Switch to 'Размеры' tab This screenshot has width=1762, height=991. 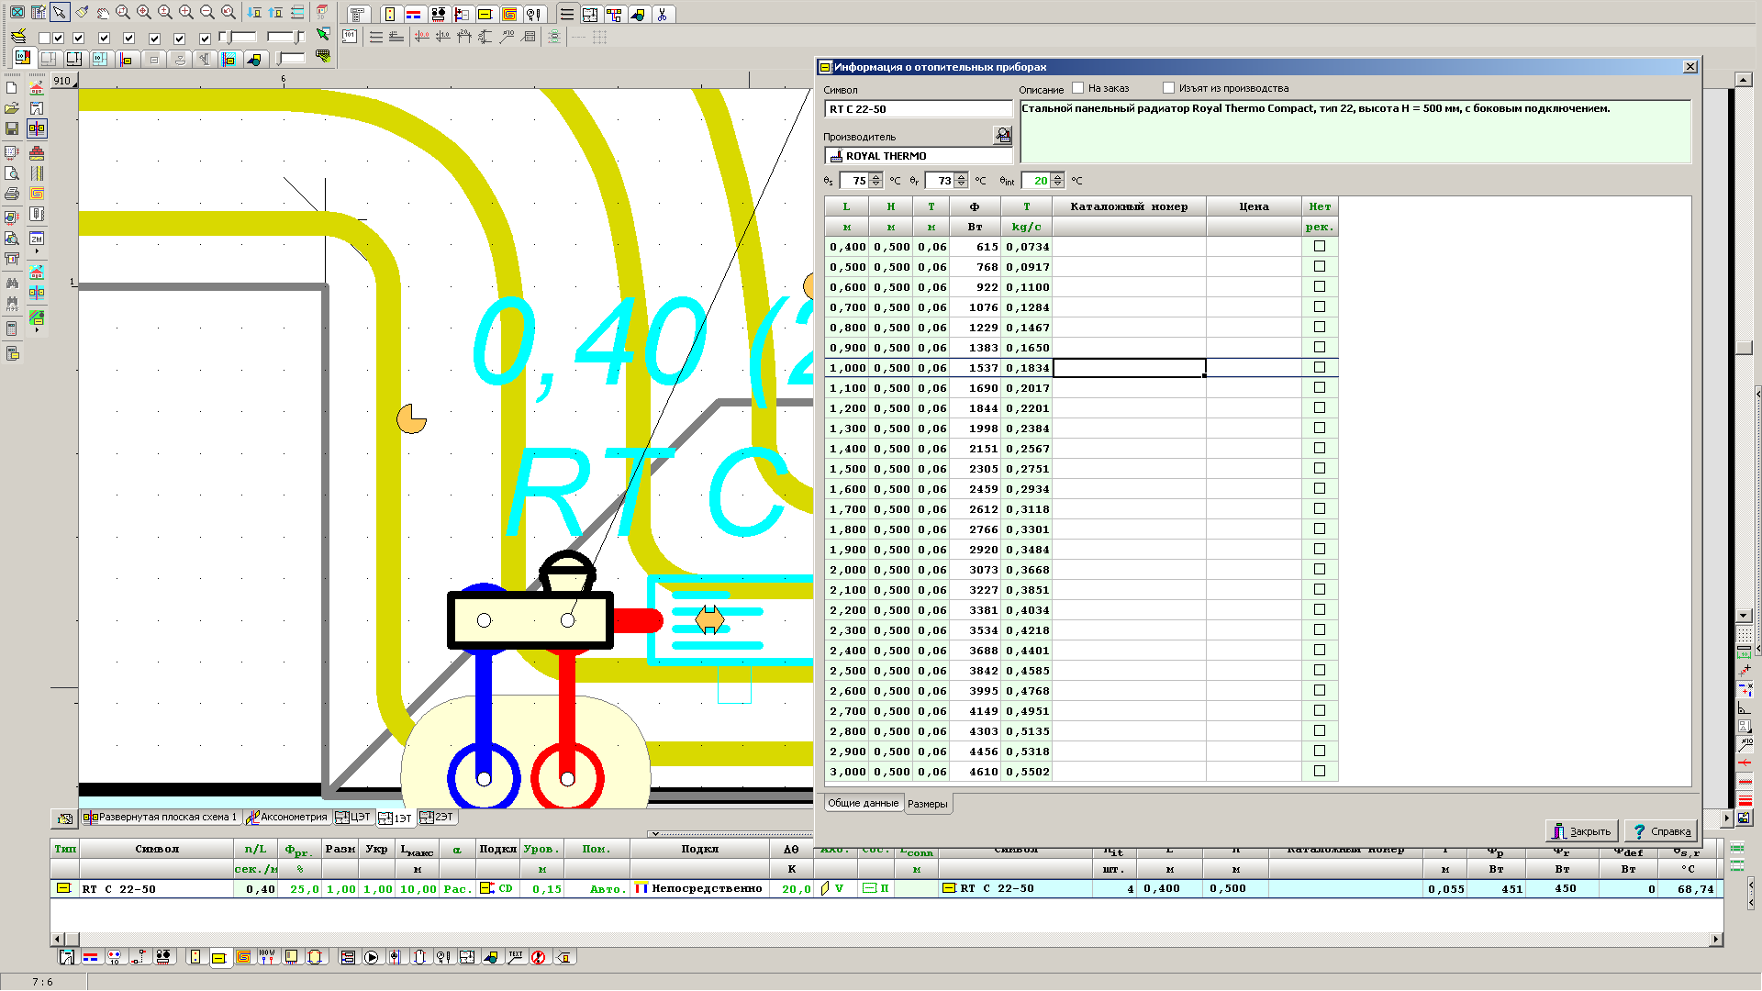[927, 804]
